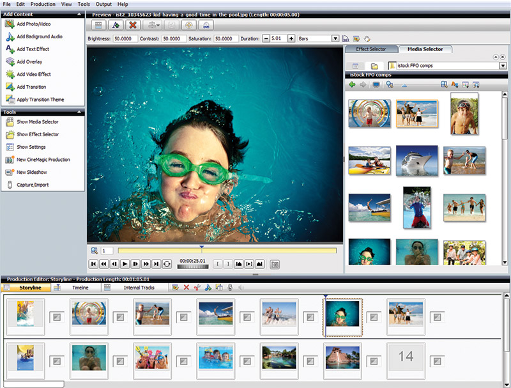The width and height of the screenshot is (511, 388).
Task: Switch to the Effect Selector tab
Action: point(371,49)
